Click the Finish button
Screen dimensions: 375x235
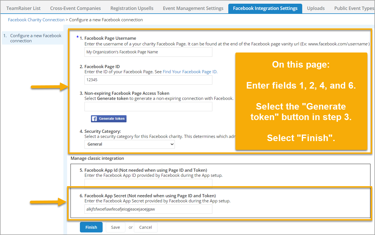tap(91, 227)
